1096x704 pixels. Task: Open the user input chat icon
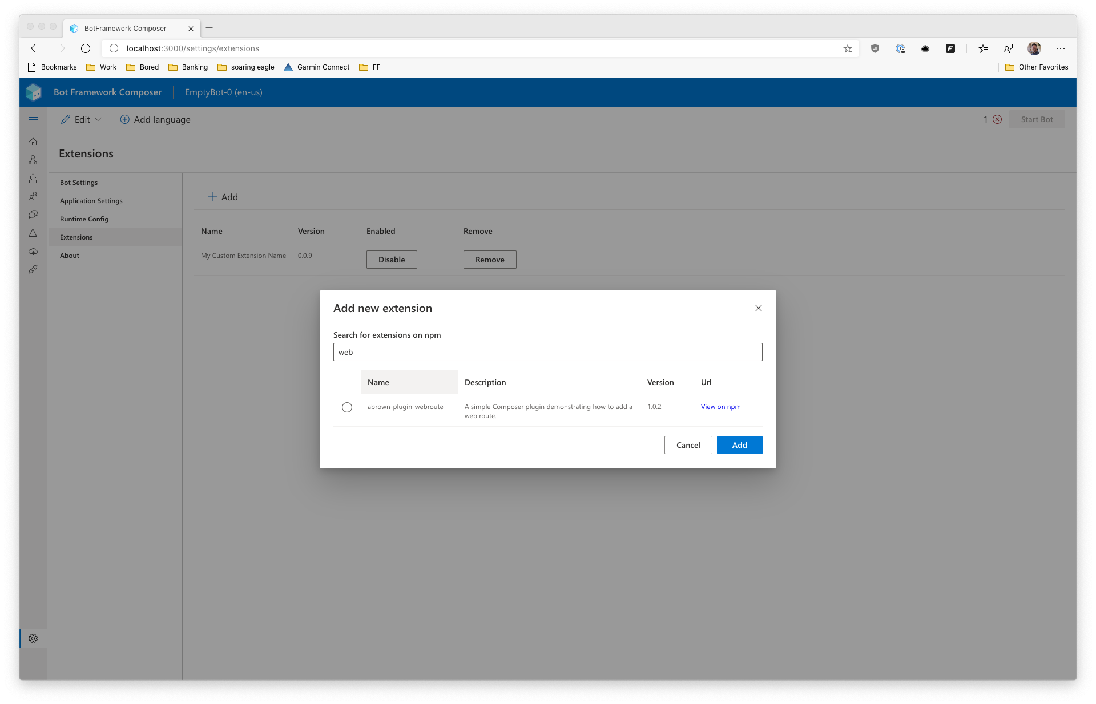tap(33, 215)
